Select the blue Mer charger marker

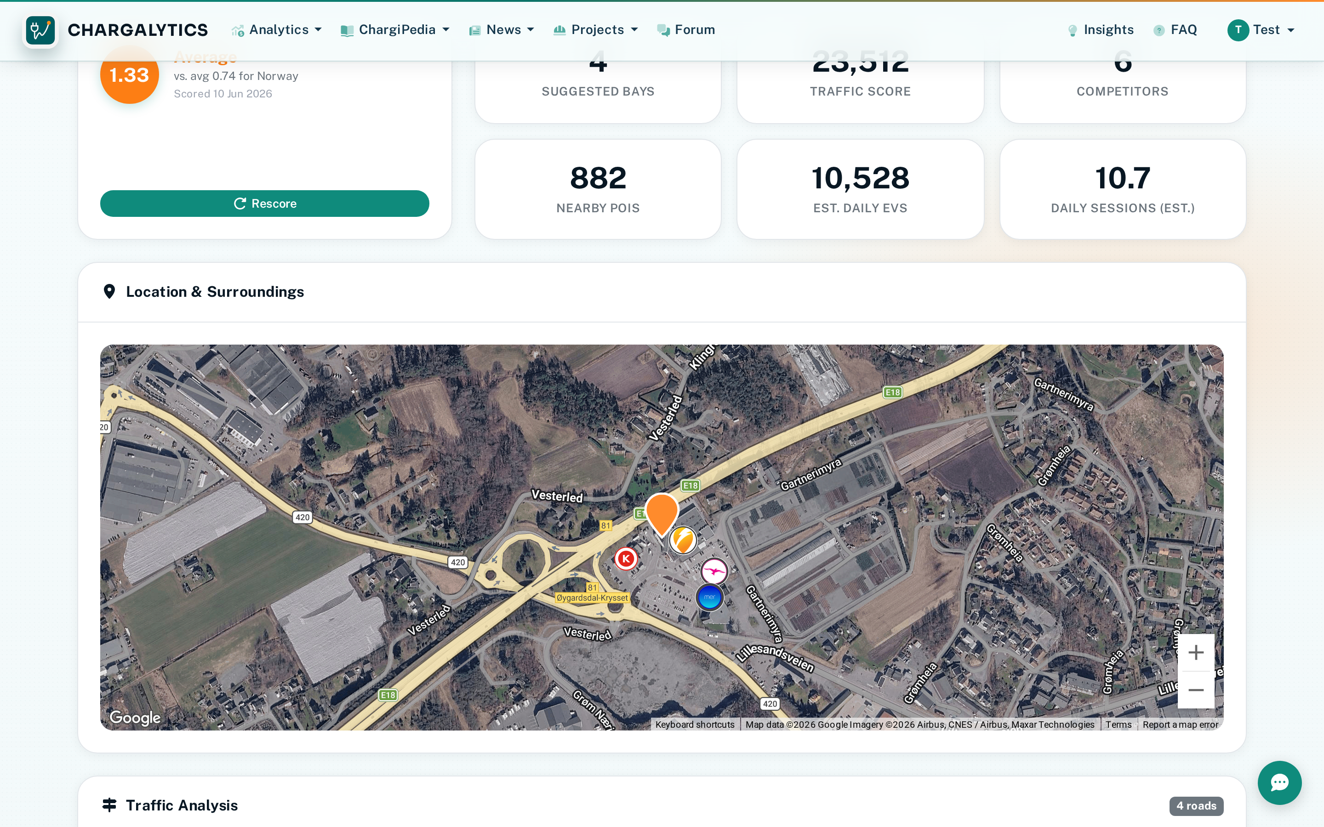(710, 597)
